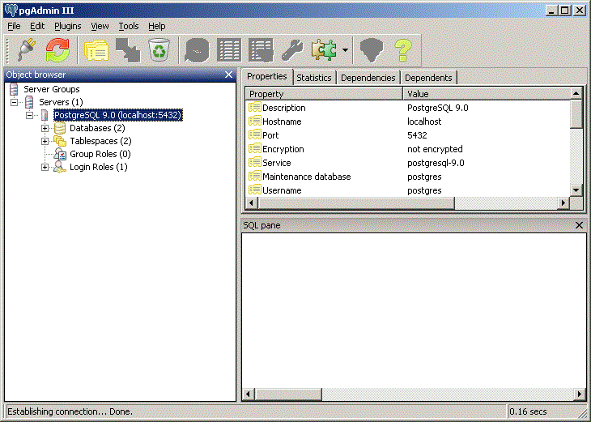Click the properties horizontal scroll-right arrow
591x422 pixels.
coord(563,202)
